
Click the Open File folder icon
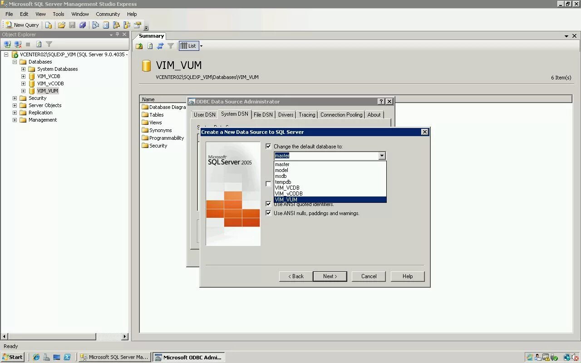[62, 25]
